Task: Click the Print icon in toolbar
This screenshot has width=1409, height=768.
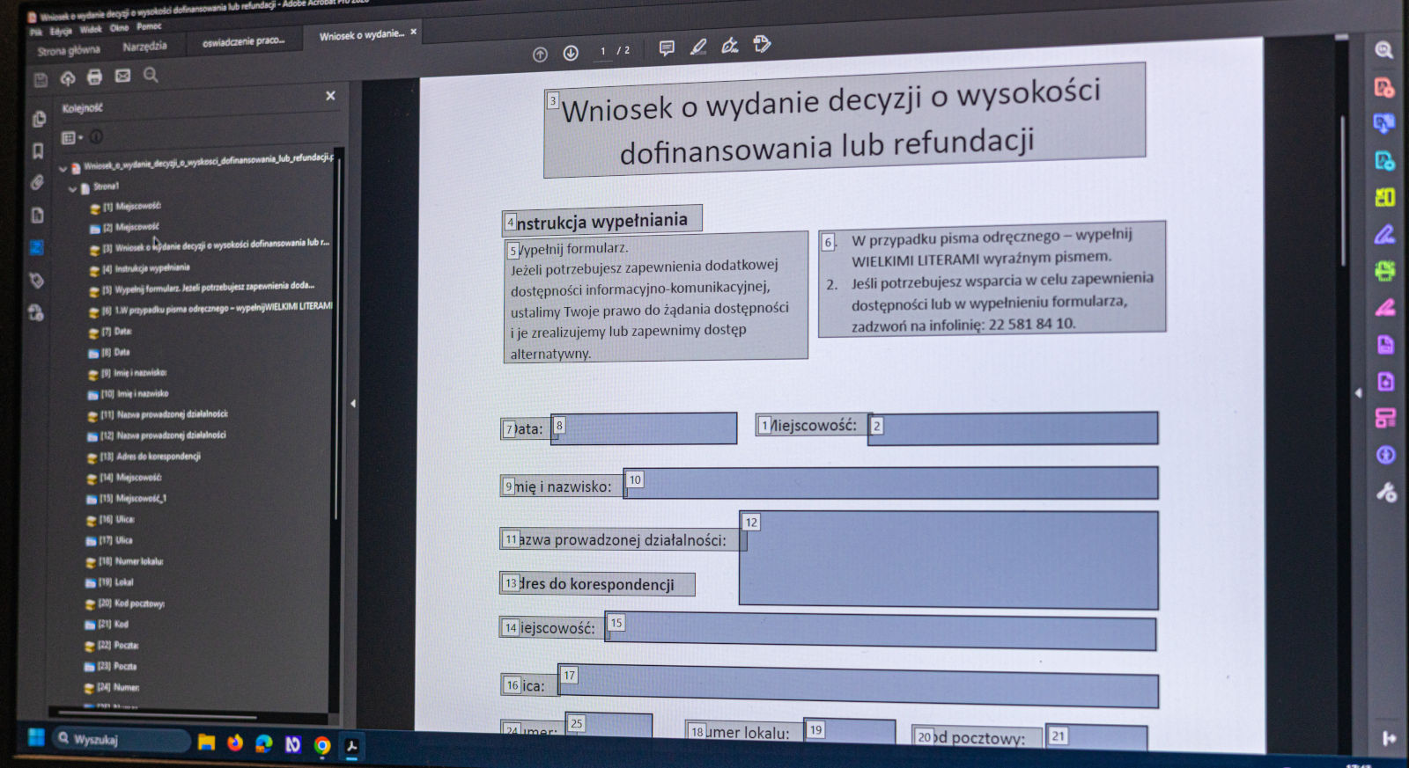Action: point(94,77)
